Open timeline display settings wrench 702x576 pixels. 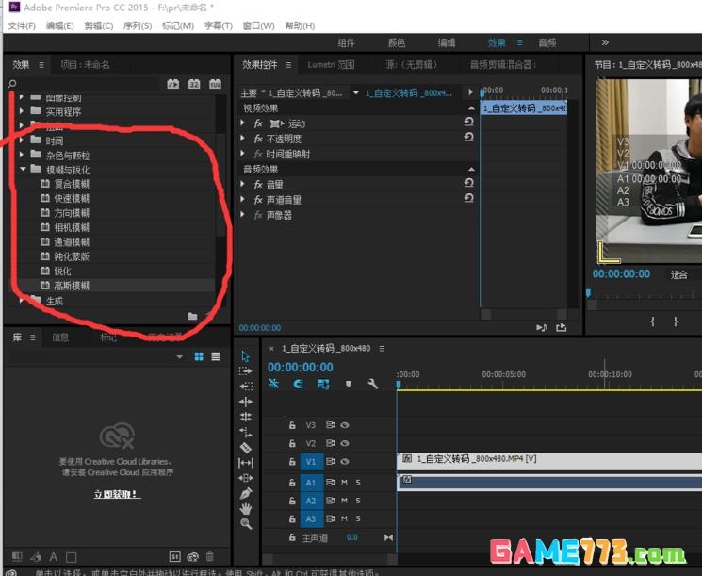(372, 384)
